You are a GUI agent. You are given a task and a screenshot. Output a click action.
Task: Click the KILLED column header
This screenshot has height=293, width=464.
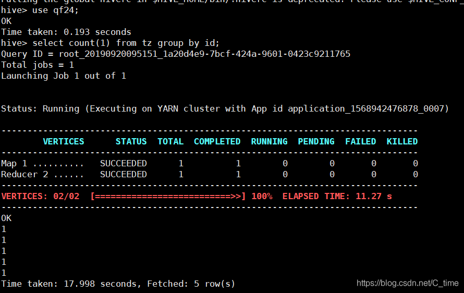point(402,141)
